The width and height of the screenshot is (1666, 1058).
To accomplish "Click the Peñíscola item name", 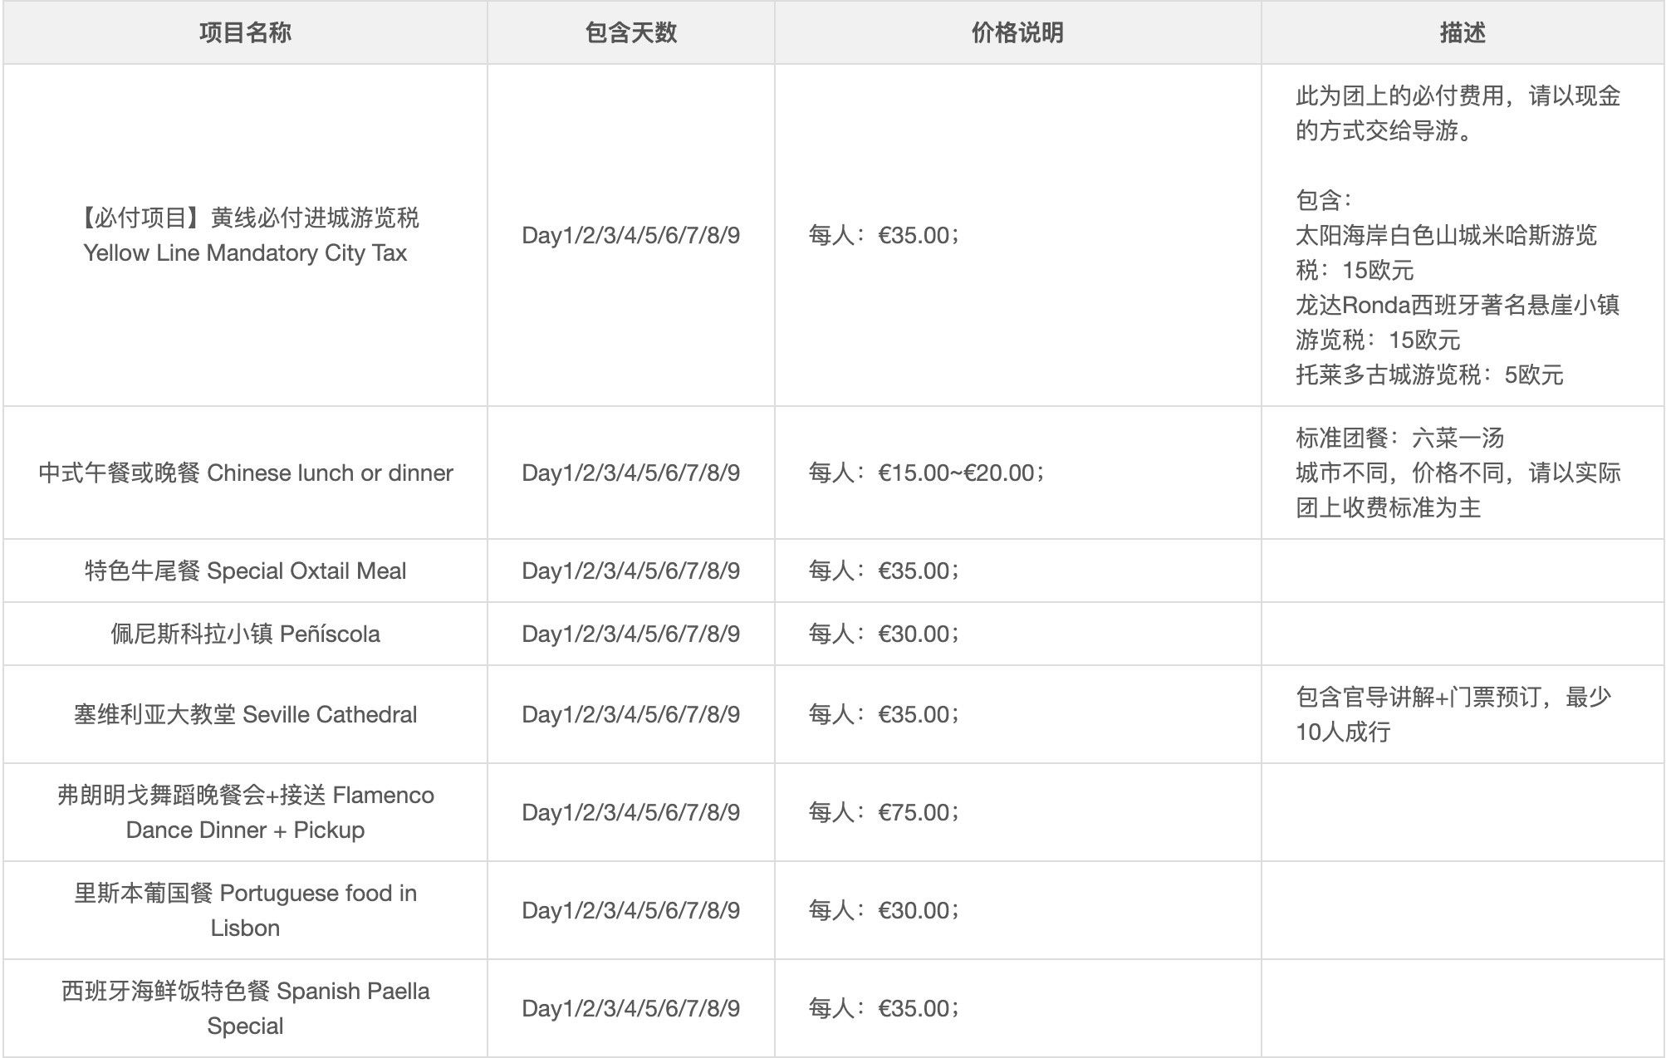I will pyautogui.click(x=245, y=634).
